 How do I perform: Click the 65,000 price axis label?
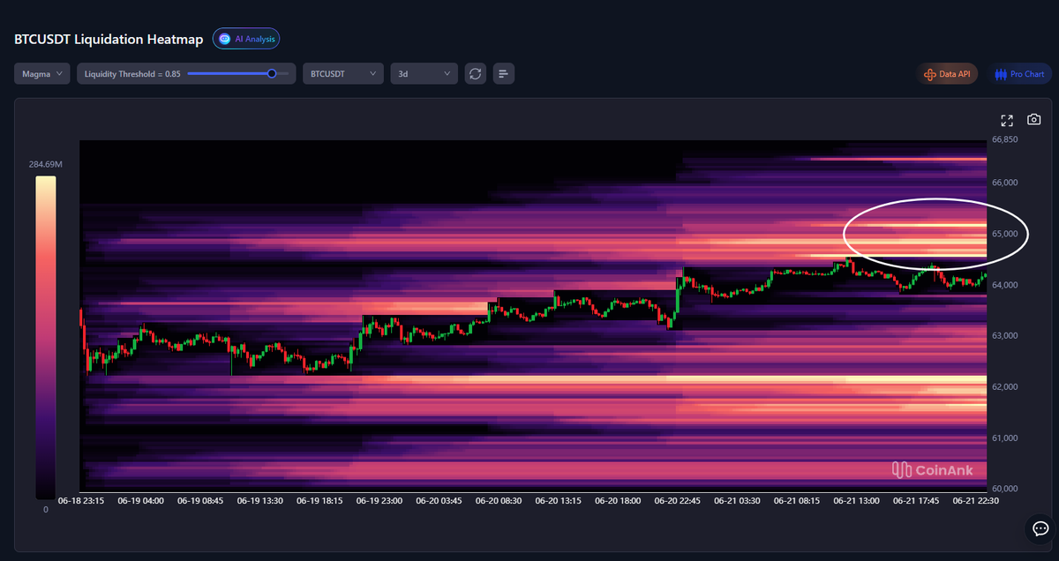pyautogui.click(x=1006, y=234)
